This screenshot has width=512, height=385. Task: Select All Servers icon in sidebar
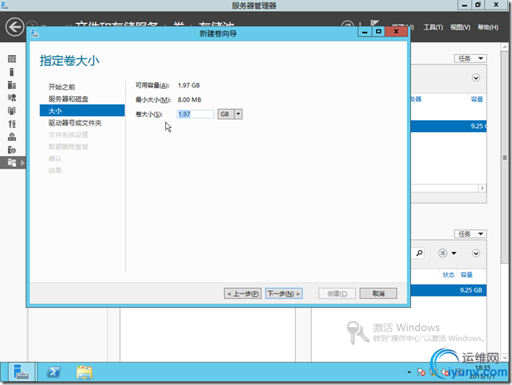tap(12, 85)
